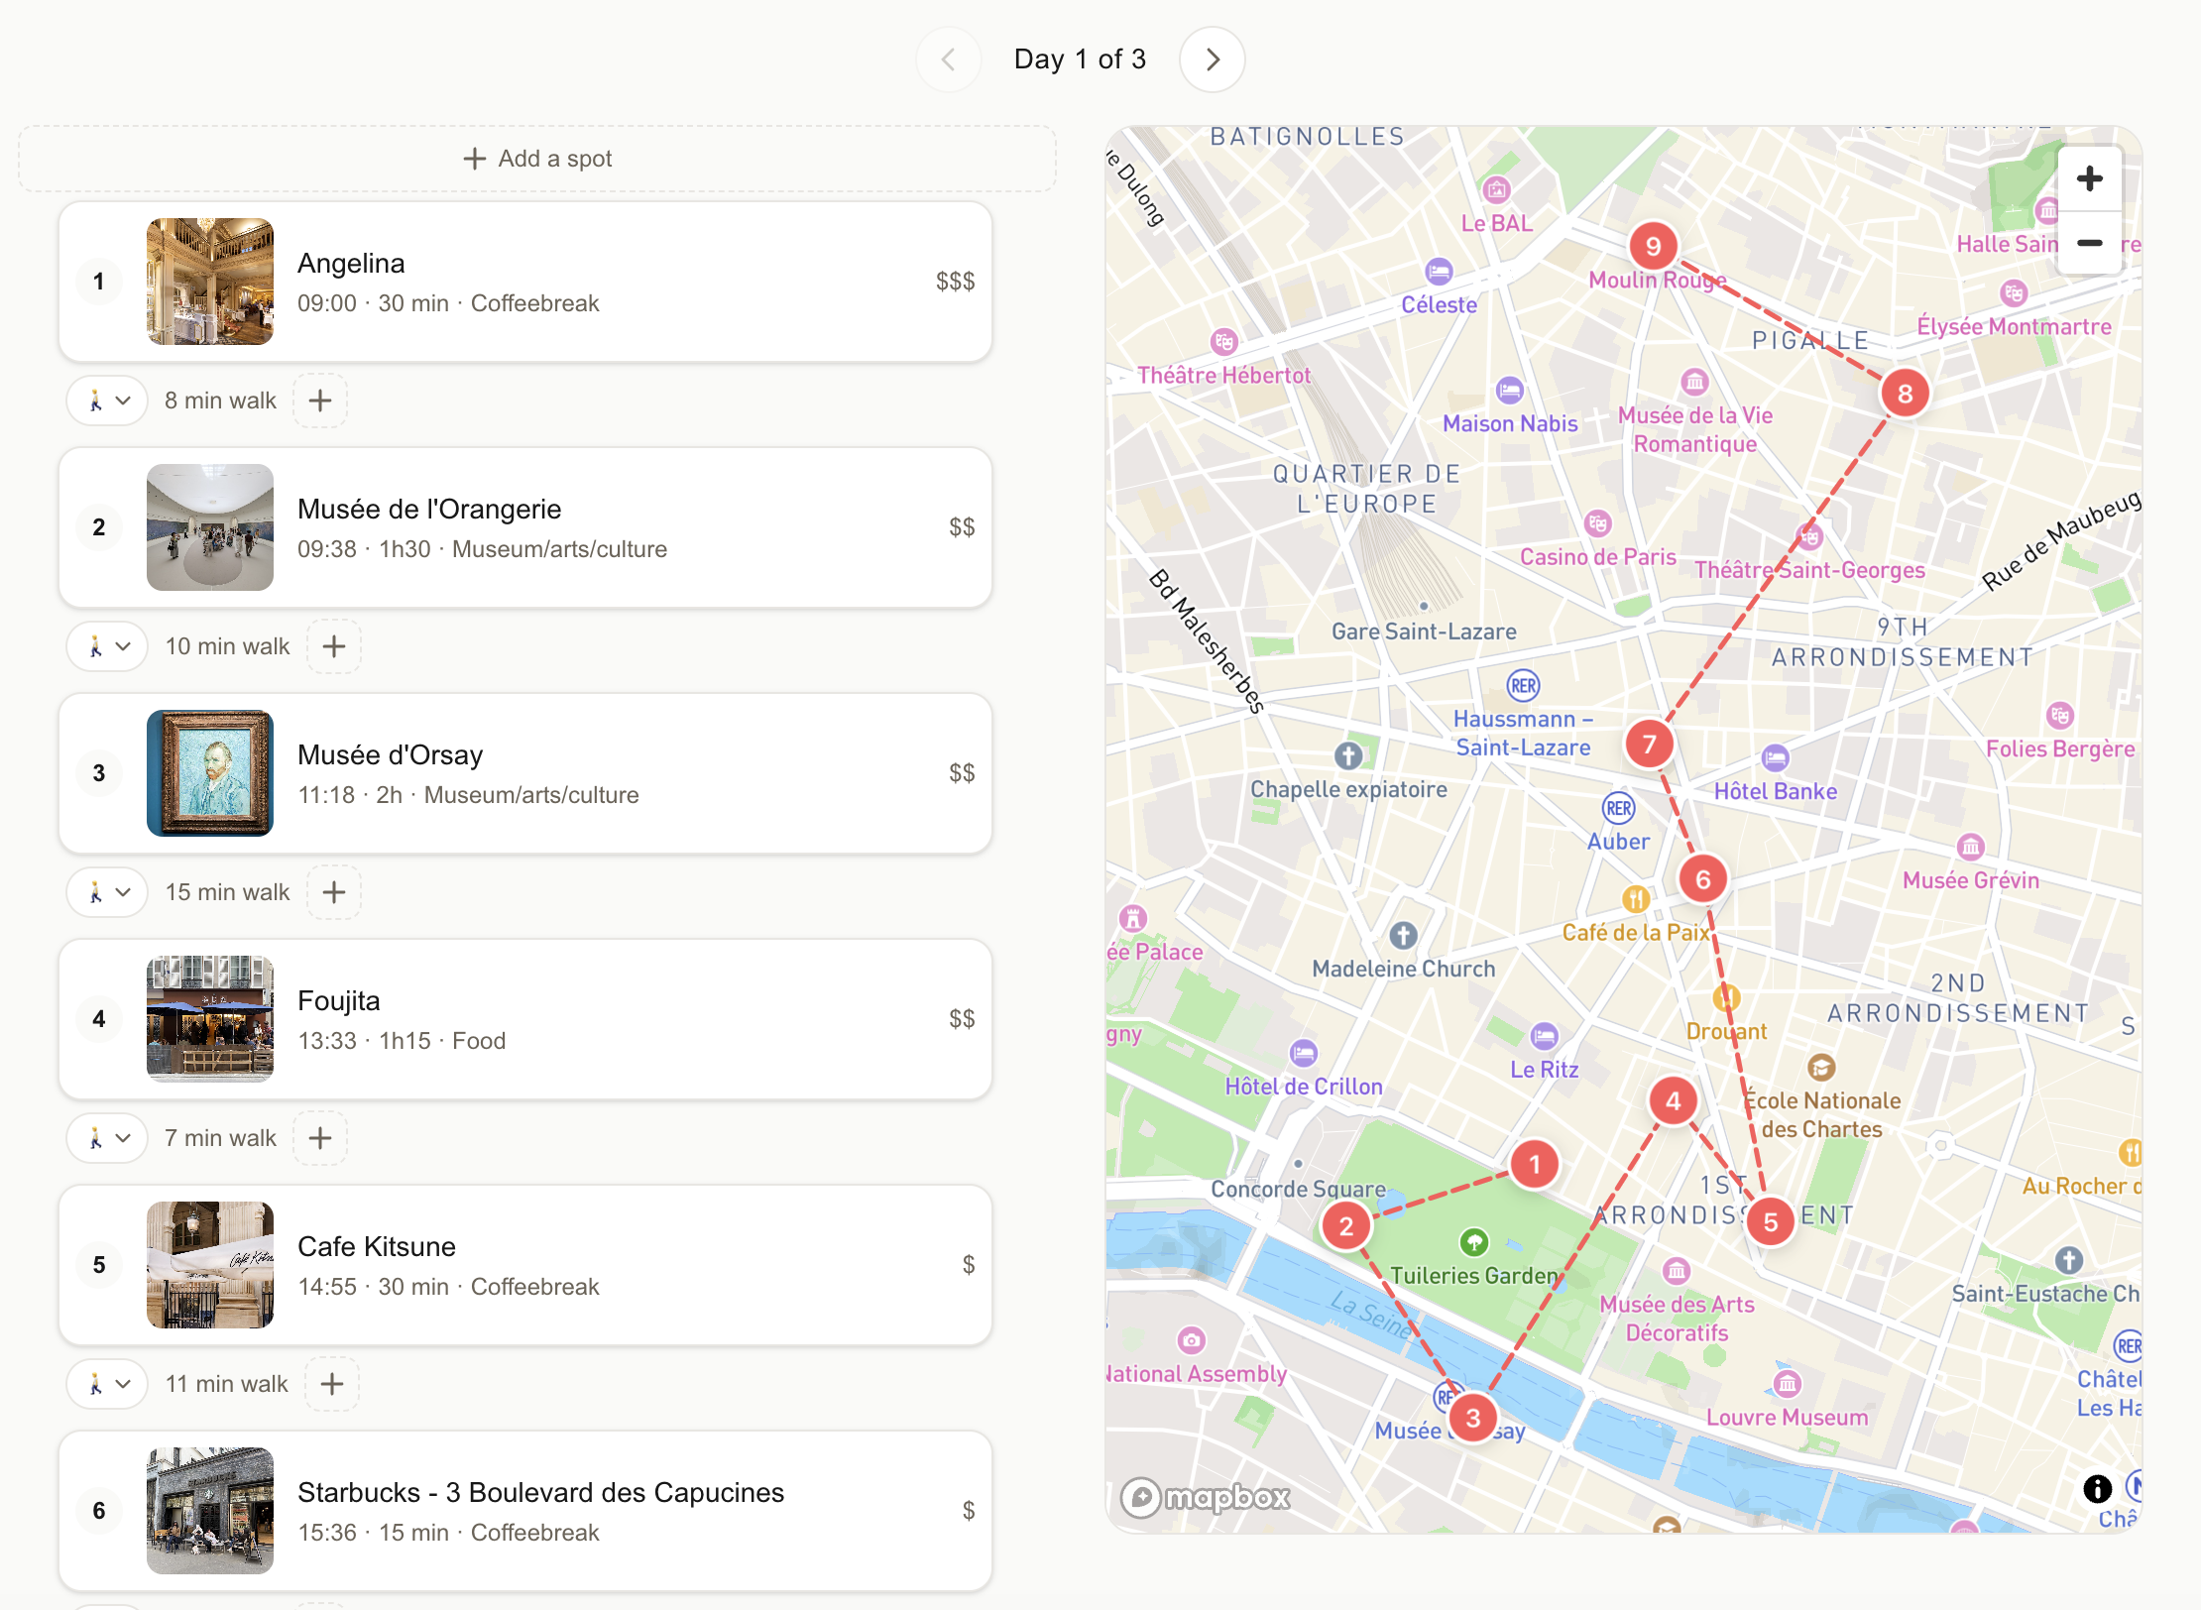The height and width of the screenshot is (1610, 2201).
Task: Click the Musée Grévin map icon
Action: (x=1971, y=847)
